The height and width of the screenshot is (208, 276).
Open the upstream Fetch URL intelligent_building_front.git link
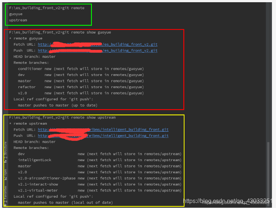(x=103, y=129)
